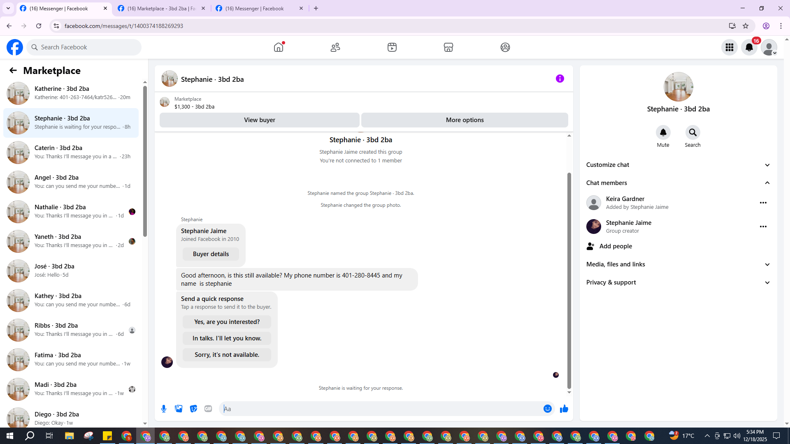Open the notifications bell with 16 badge
The height and width of the screenshot is (444, 790).
[749, 47]
